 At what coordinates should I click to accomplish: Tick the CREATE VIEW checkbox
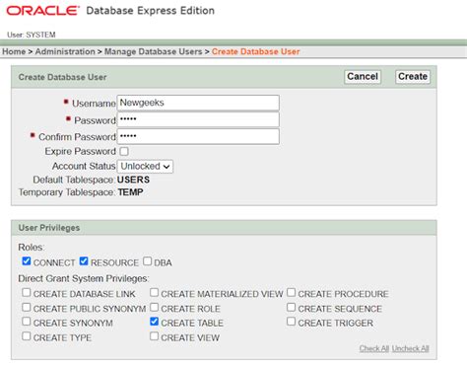[x=154, y=336]
